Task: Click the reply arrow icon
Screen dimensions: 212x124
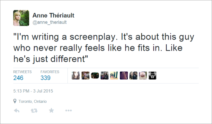Action: (x=17, y=111)
